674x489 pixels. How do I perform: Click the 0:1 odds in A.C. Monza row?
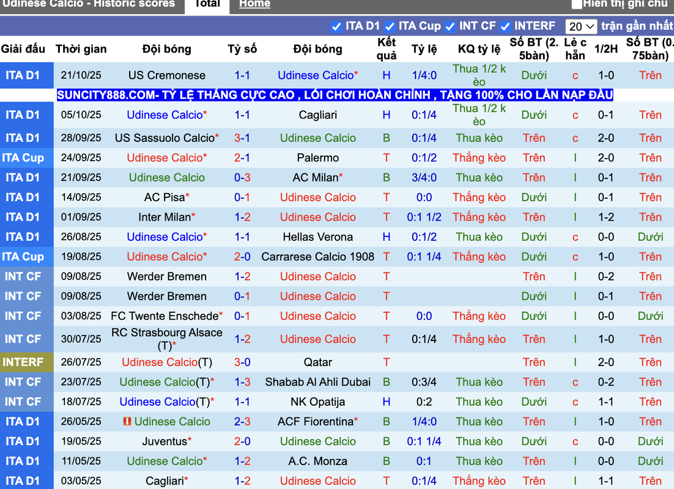(x=424, y=461)
